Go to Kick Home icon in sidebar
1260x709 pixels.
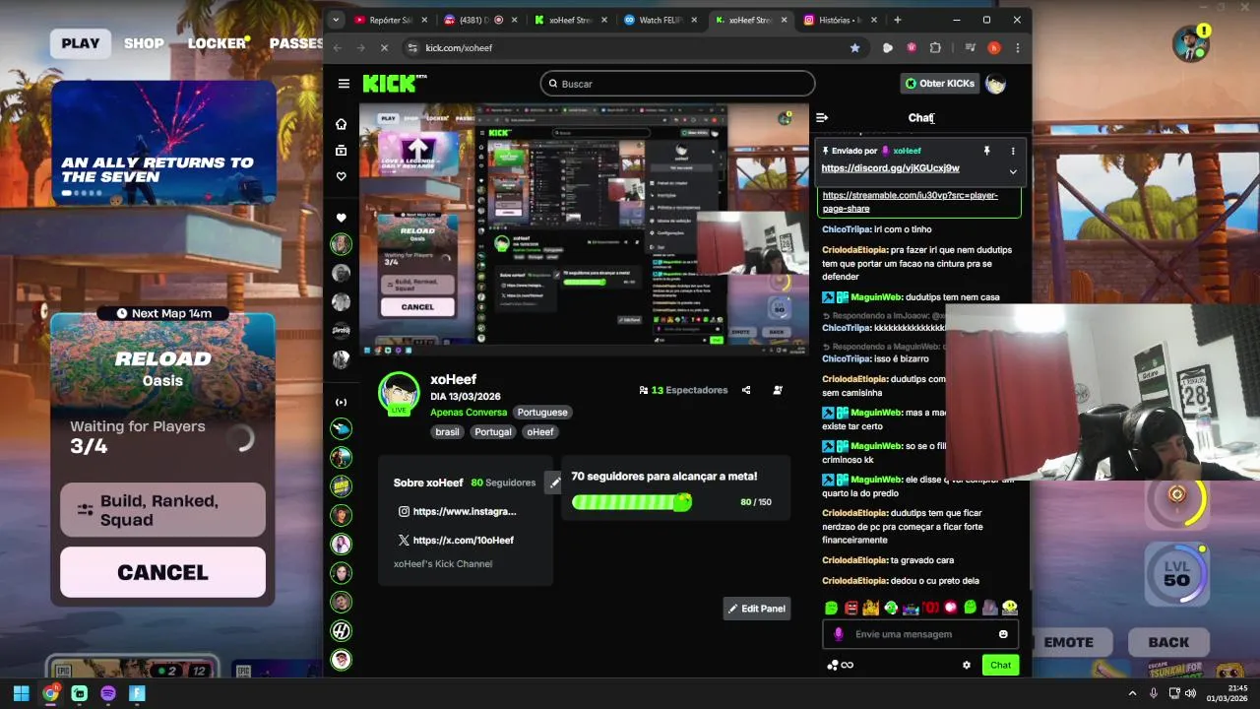(341, 124)
